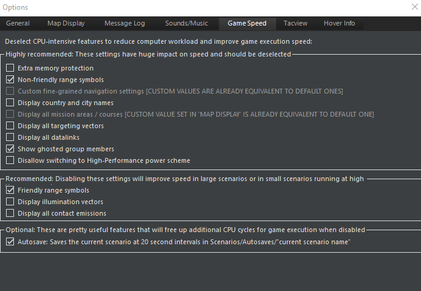Turn off the Autosave checkbox

pyautogui.click(x=10, y=242)
